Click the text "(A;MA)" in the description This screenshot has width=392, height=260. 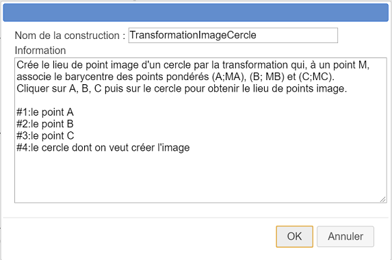click(229, 77)
